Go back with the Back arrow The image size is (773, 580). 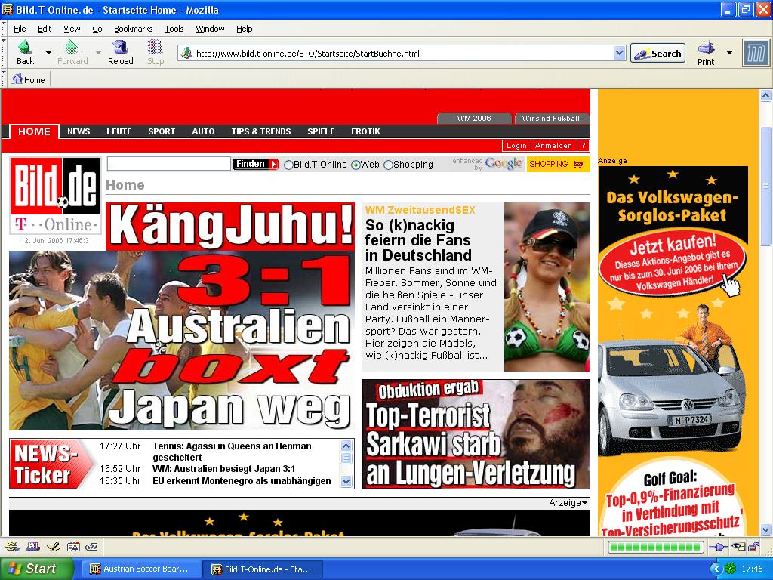(x=25, y=52)
